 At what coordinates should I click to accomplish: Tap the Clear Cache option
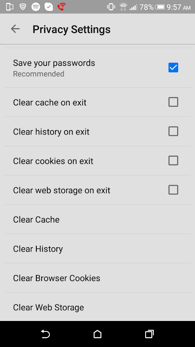click(x=97, y=219)
